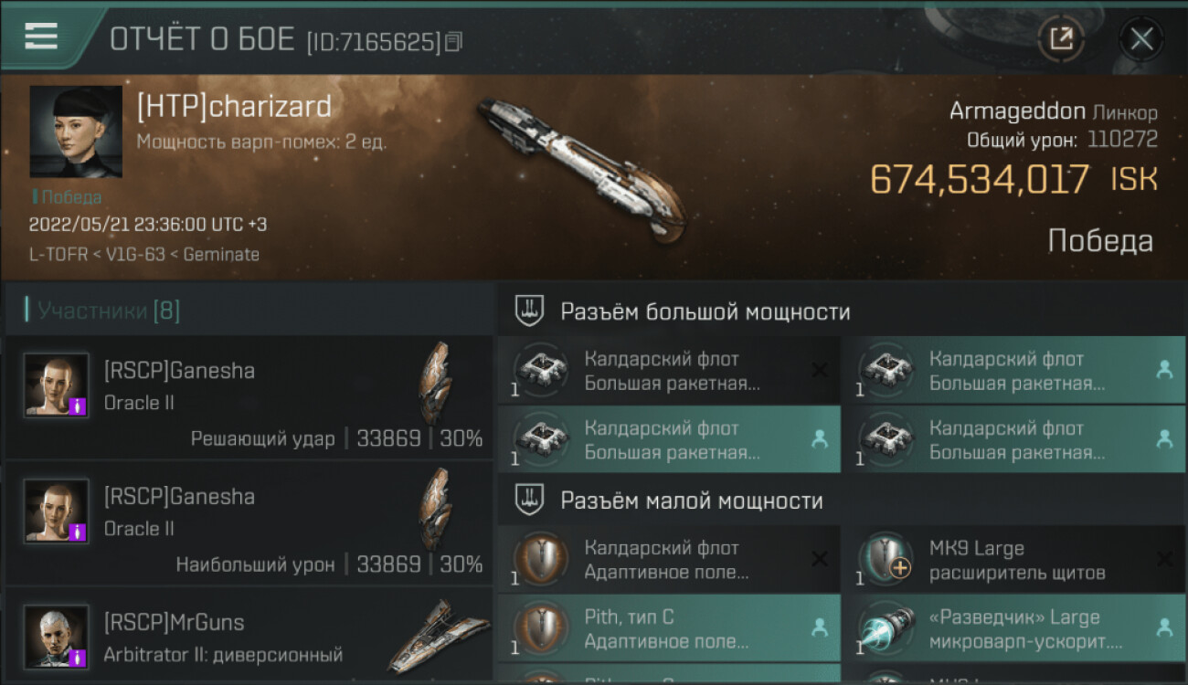Click the share report icon
The image size is (1188, 685).
[1061, 38]
